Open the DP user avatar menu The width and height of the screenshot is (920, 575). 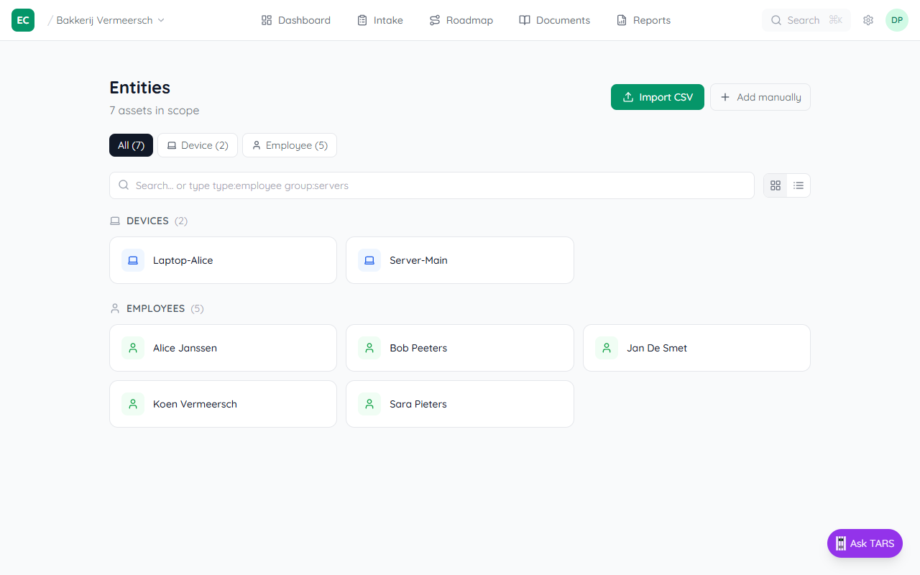[896, 20]
